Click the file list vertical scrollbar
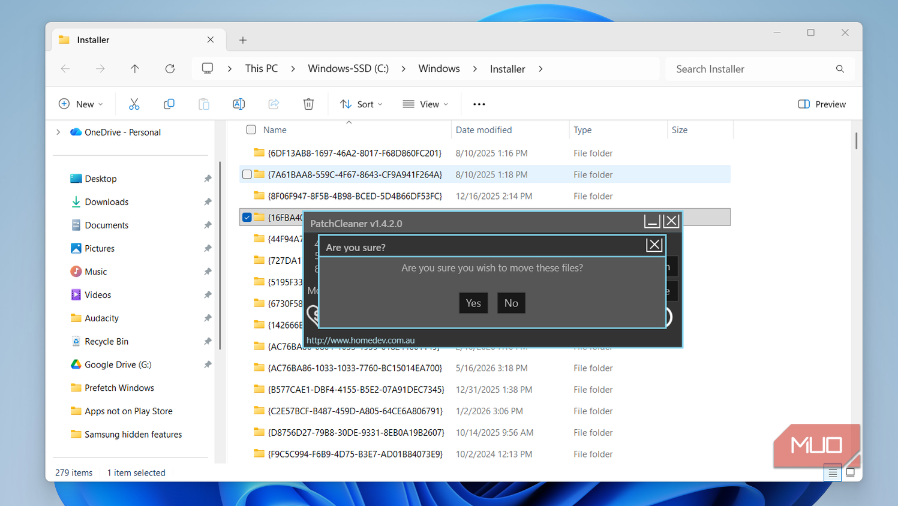The height and width of the screenshot is (506, 898). 856,141
